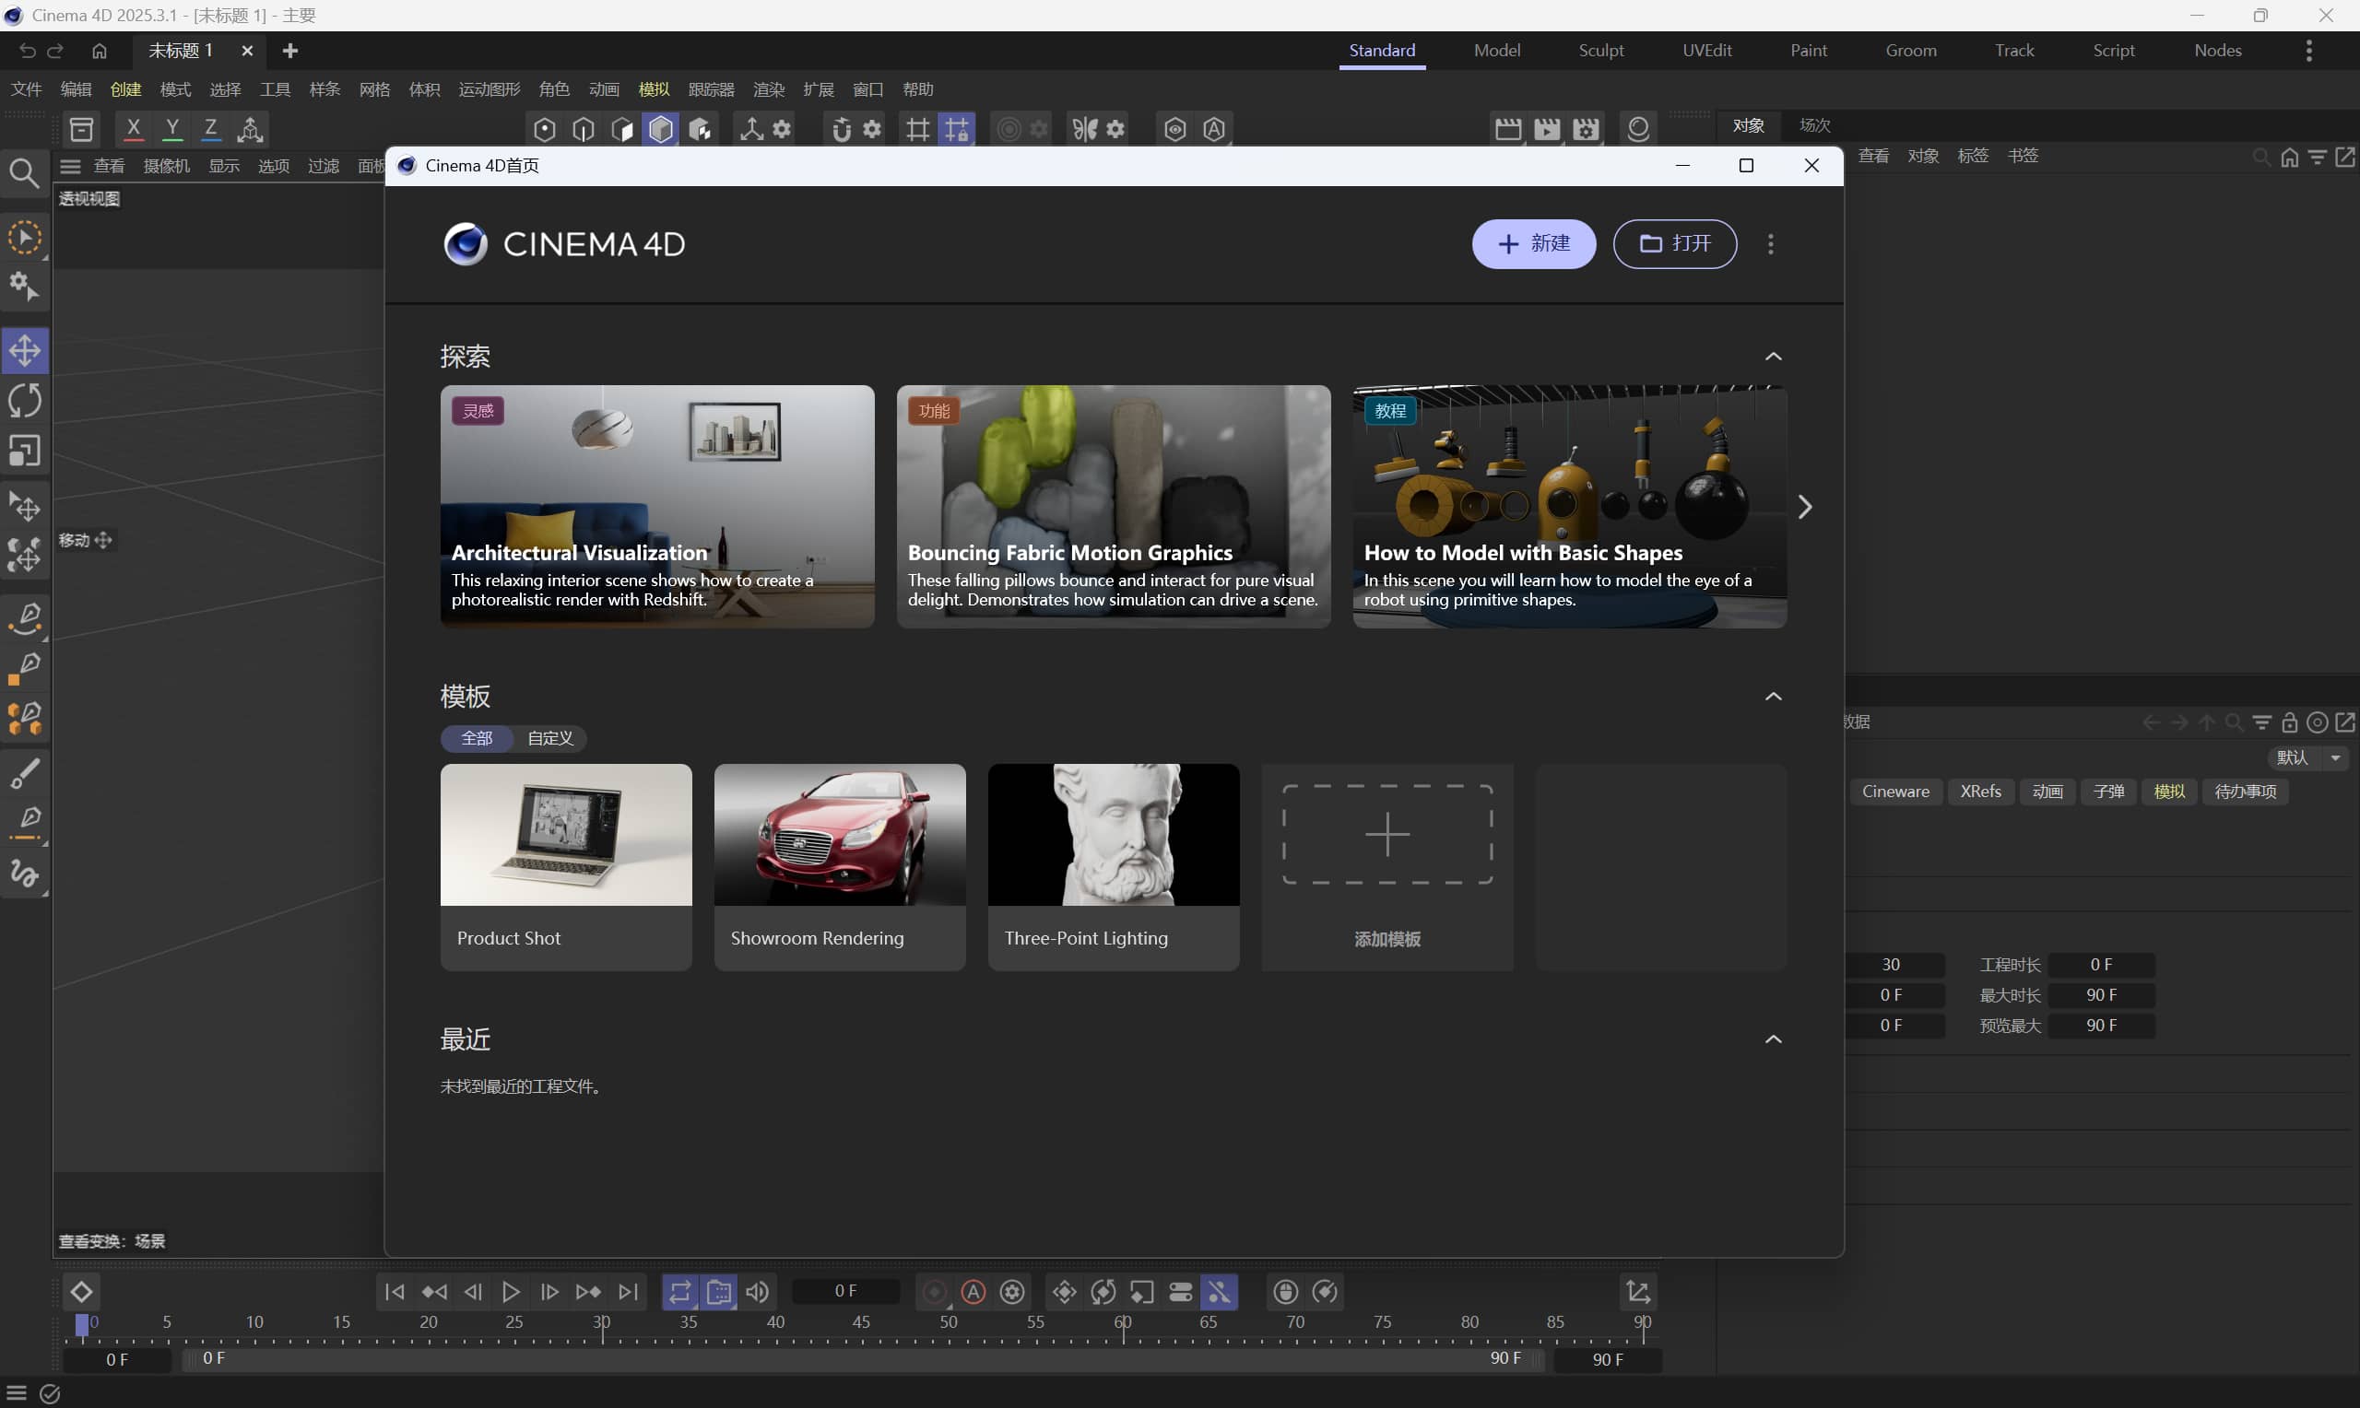Image resolution: width=2360 pixels, height=1408 pixels.
Task: Select the Rotate tool in left toolbar
Action: (25, 401)
